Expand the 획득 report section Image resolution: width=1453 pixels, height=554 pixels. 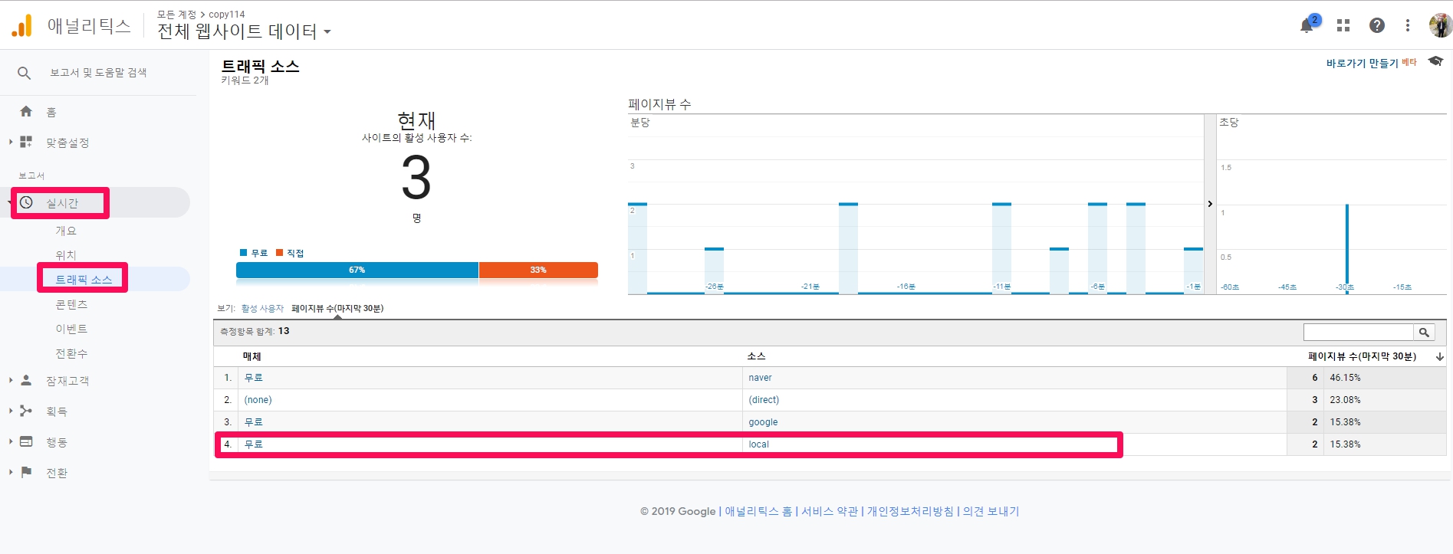click(56, 411)
